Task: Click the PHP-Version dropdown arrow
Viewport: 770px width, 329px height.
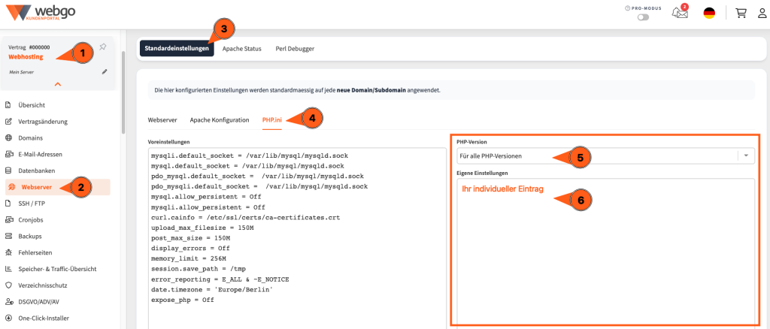Action: pyautogui.click(x=747, y=156)
